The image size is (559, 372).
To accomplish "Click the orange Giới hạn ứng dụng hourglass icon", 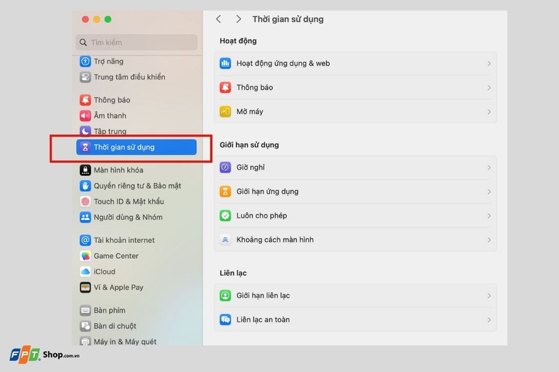I will [225, 191].
